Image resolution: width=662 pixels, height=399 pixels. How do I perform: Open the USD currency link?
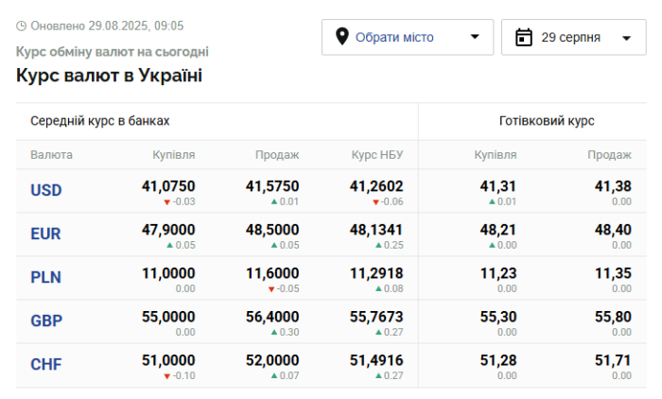pyautogui.click(x=46, y=190)
